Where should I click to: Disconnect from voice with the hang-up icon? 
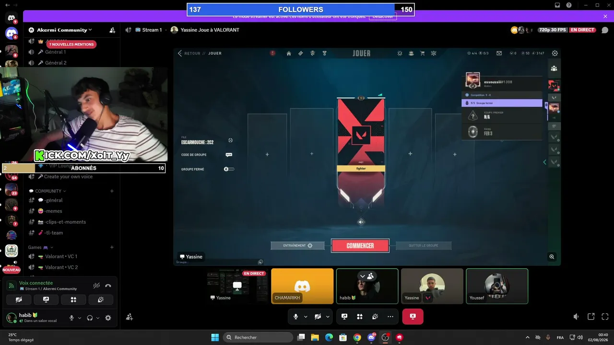point(108,286)
